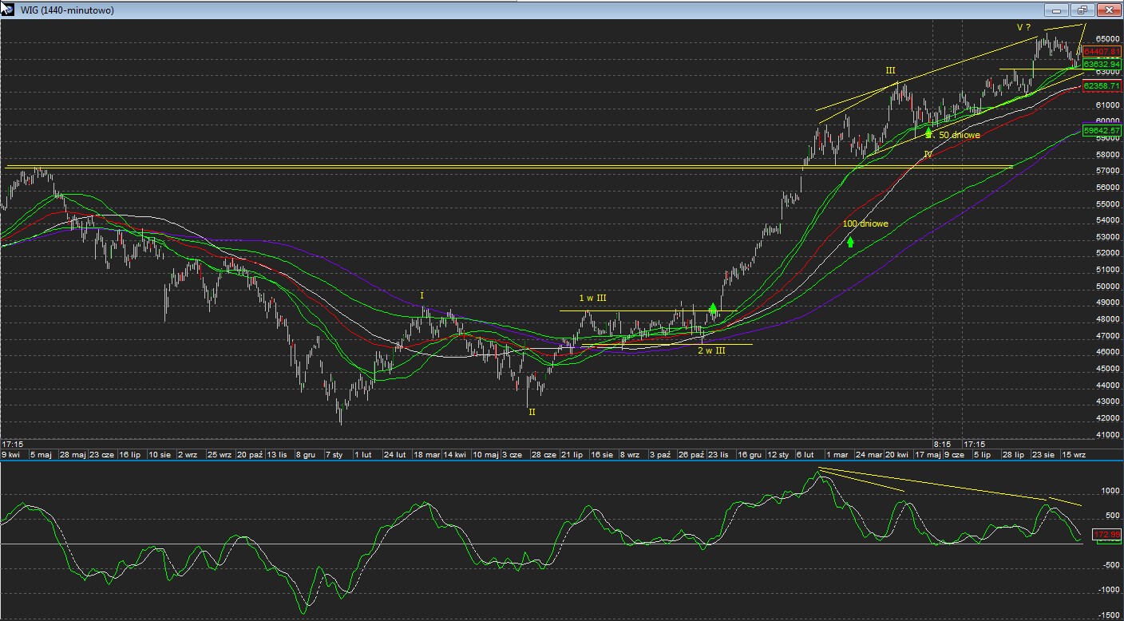Click the '23 sie' date axis label
1124x621 pixels.
[1044, 454]
